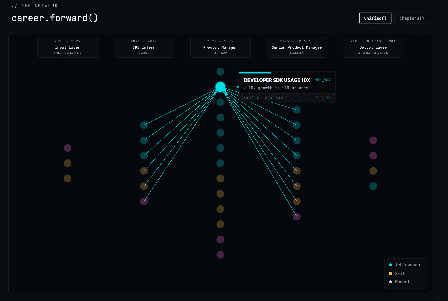Click the first teal node under SDE Intern
This screenshot has width=448, height=301.
(x=144, y=125)
